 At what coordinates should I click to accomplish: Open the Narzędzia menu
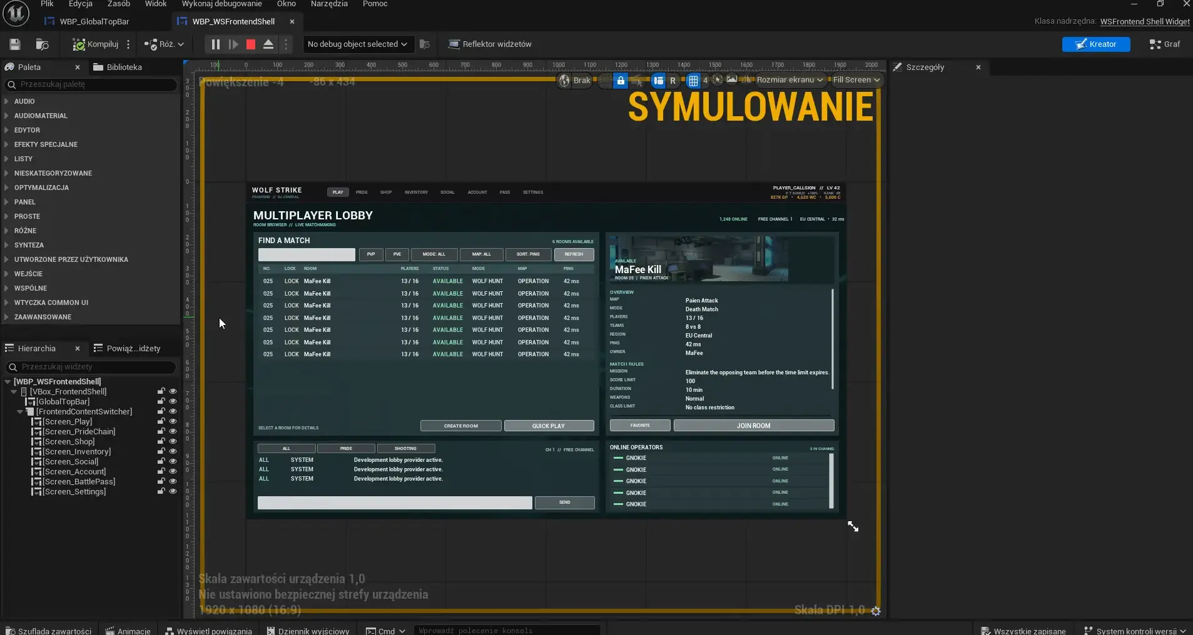tap(329, 4)
